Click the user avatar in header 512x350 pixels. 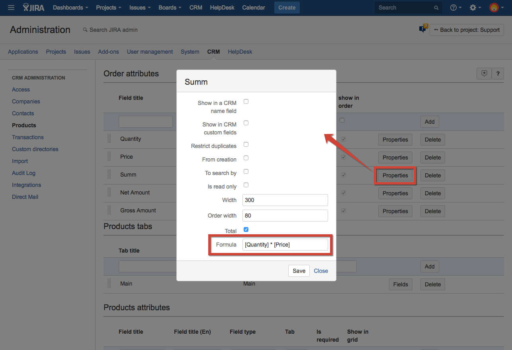[494, 8]
